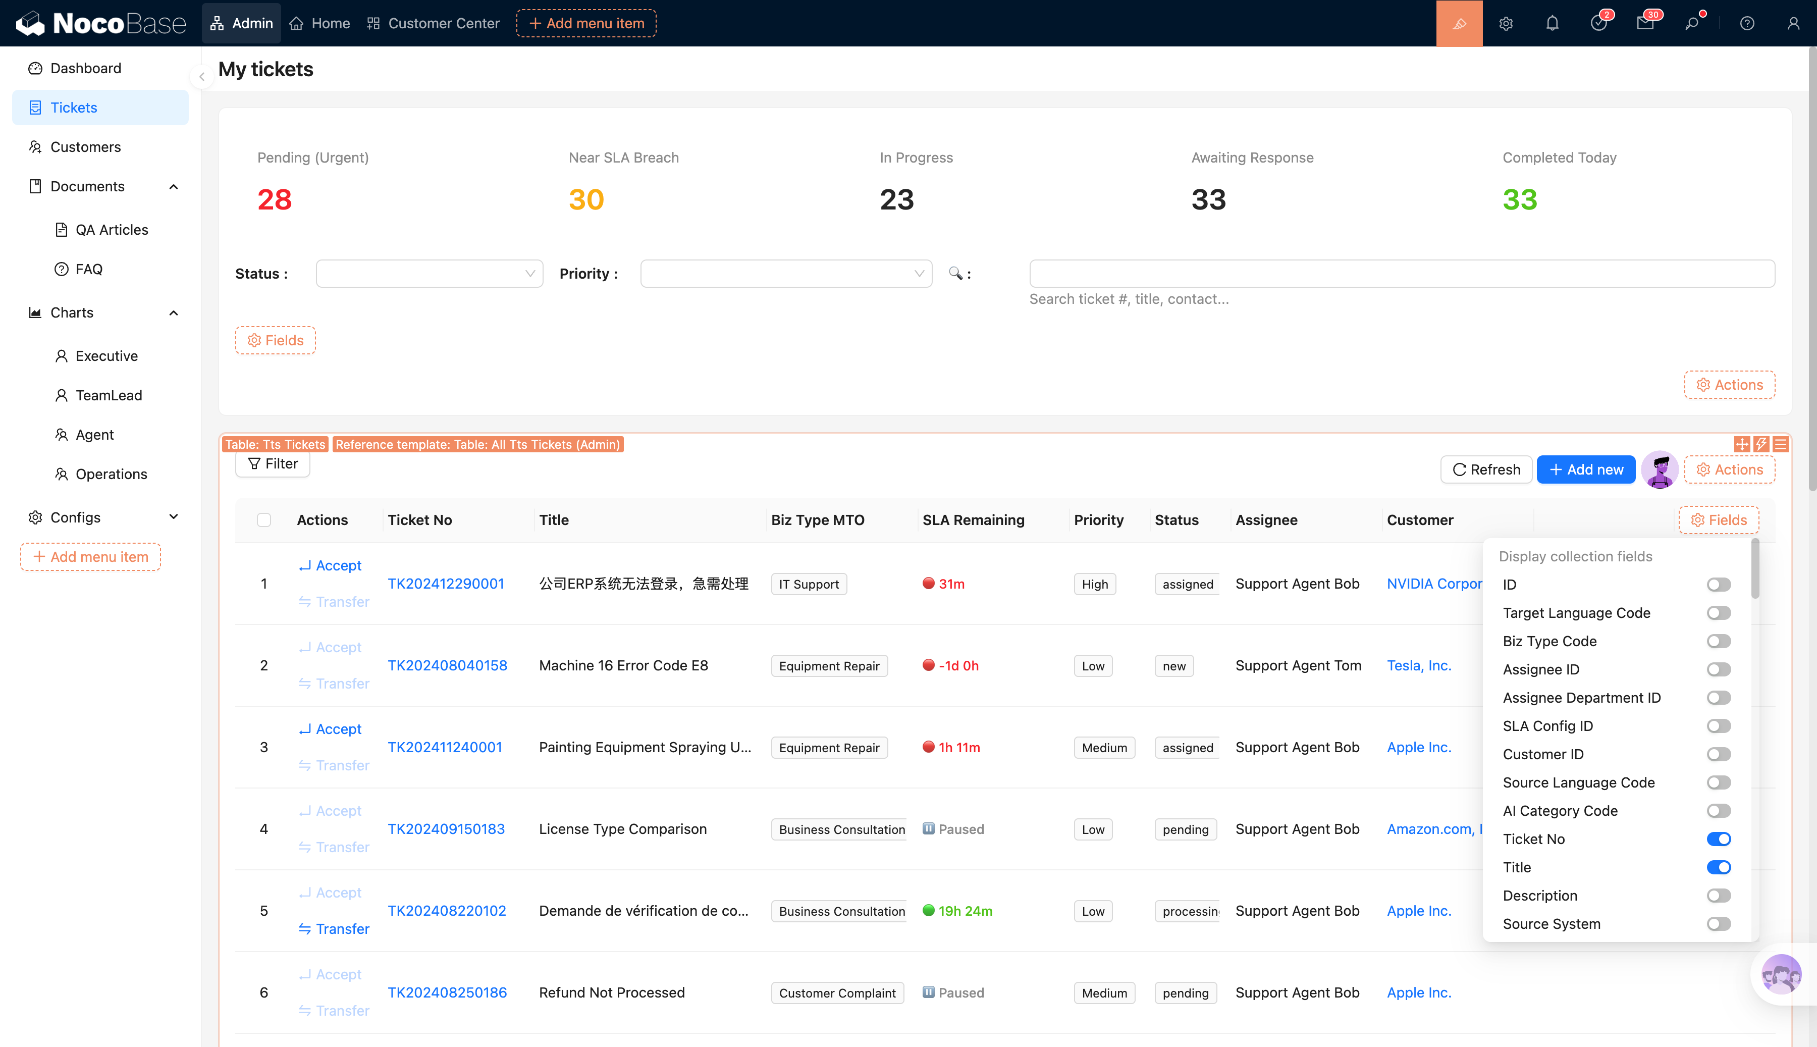Collapse sidebar using the chevron handle

tap(202, 77)
